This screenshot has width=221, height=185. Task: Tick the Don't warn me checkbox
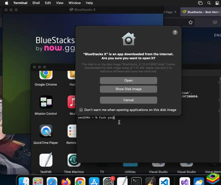81,110
